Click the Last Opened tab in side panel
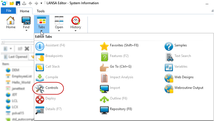Viewport: 214px width, 121px height. pos(15,56)
